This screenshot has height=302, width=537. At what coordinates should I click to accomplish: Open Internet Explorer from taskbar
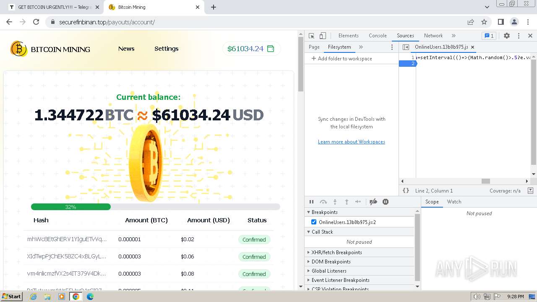click(x=33, y=297)
